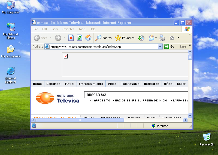Open the Futbol tab

[69, 84]
